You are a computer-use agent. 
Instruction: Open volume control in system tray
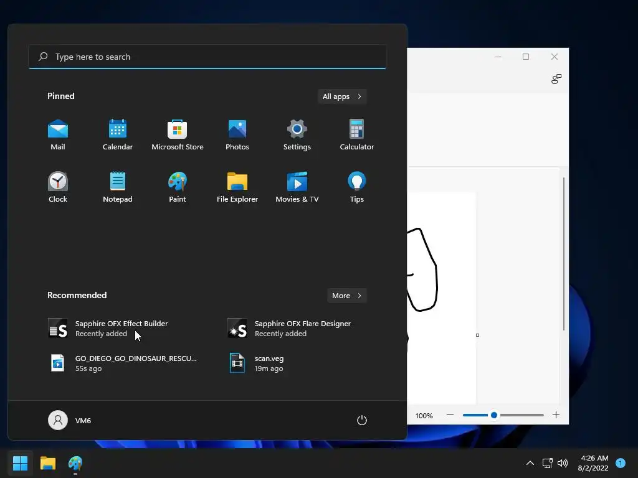click(x=563, y=463)
